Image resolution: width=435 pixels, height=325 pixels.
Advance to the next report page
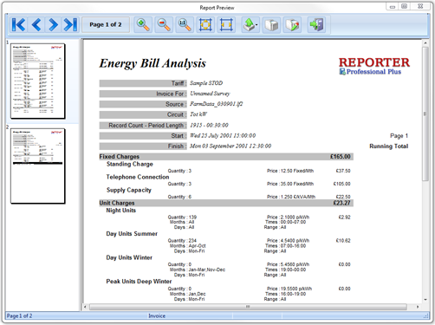tap(53, 24)
